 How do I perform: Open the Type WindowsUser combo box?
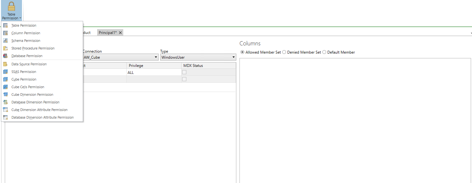click(x=198, y=57)
